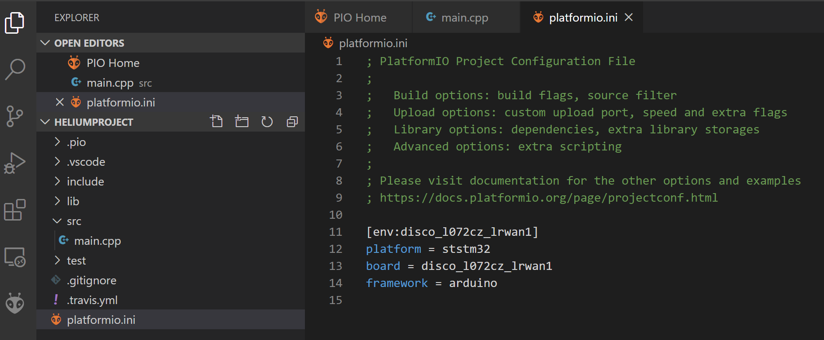
Task: Expand the include folder
Action: pyautogui.click(x=85, y=181)
